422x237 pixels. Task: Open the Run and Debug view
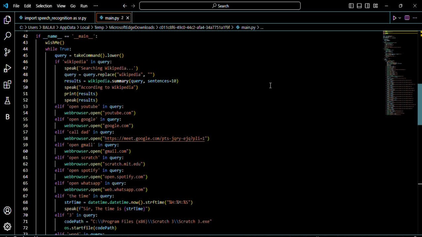click(7, 68)
